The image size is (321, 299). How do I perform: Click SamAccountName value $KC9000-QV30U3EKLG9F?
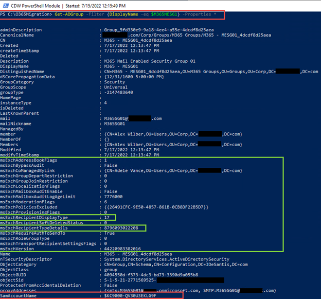pyautogui.click(x=130, y=296)
